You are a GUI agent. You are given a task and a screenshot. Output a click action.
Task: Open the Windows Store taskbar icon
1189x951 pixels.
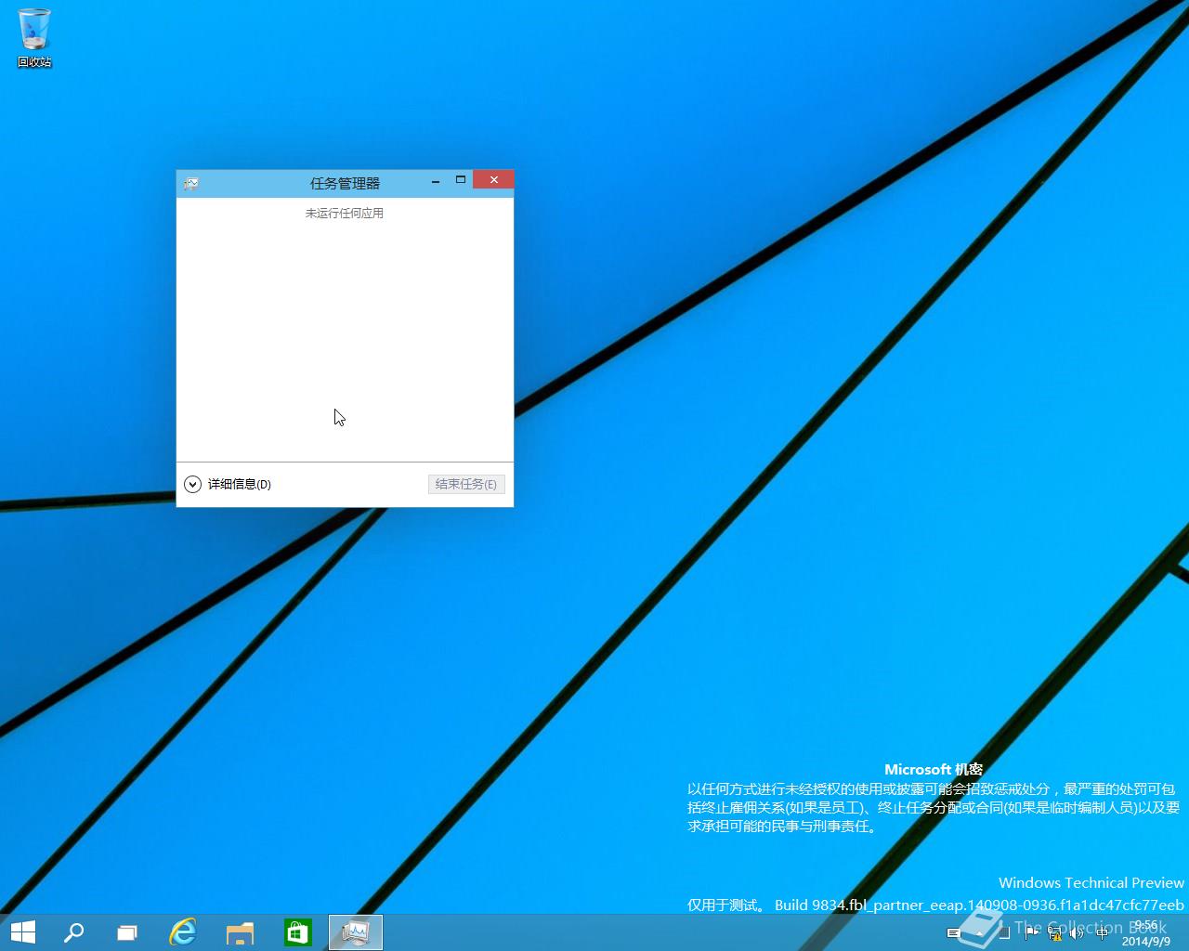point(297,932)
